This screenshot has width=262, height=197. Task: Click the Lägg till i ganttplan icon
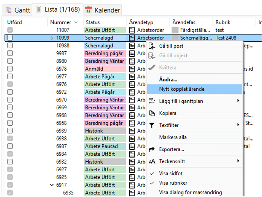152,101
